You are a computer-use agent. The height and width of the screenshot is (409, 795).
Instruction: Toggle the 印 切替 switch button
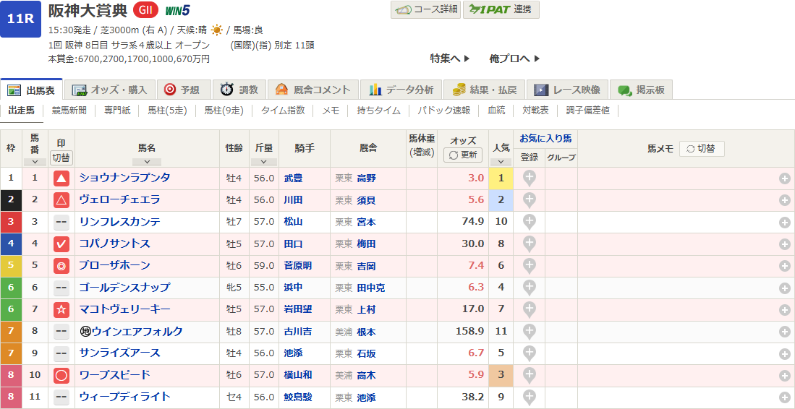tap(61, 158)
